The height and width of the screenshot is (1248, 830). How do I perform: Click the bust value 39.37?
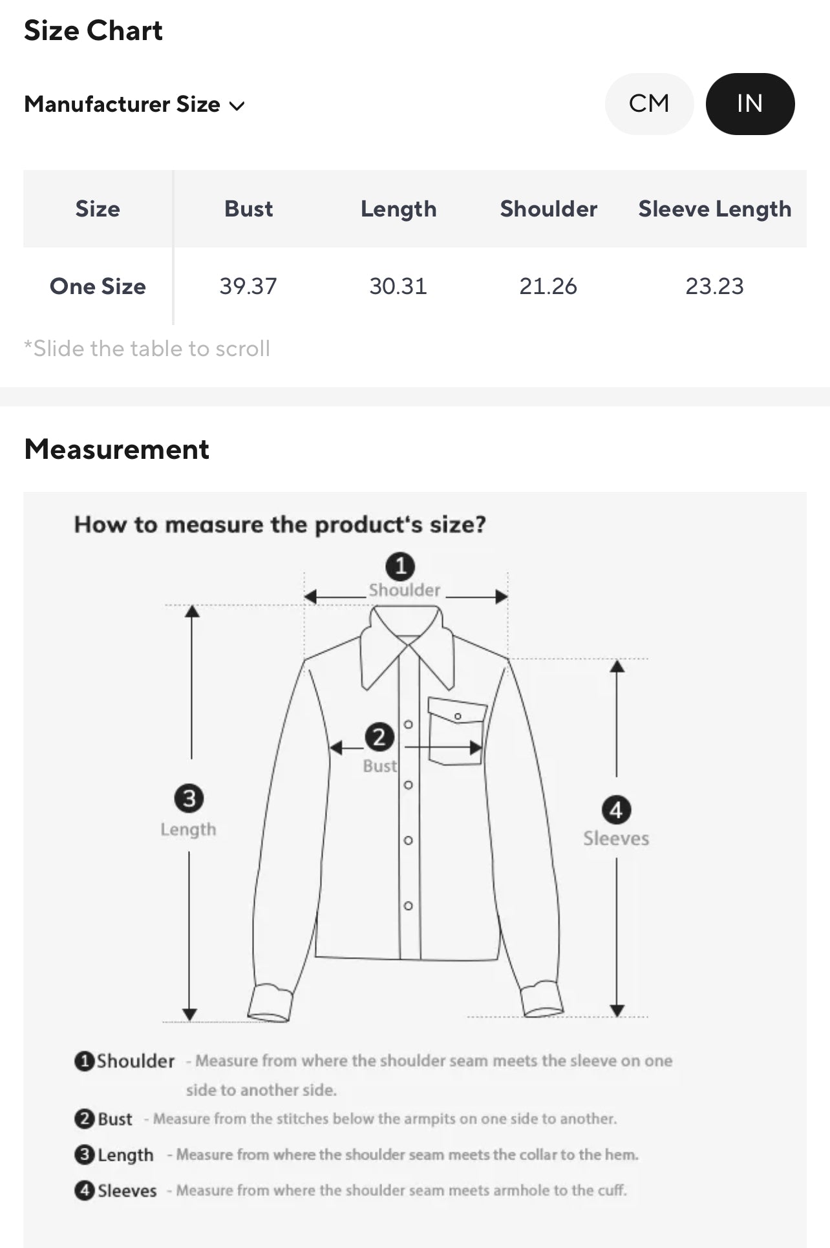[x=248, y=286]
